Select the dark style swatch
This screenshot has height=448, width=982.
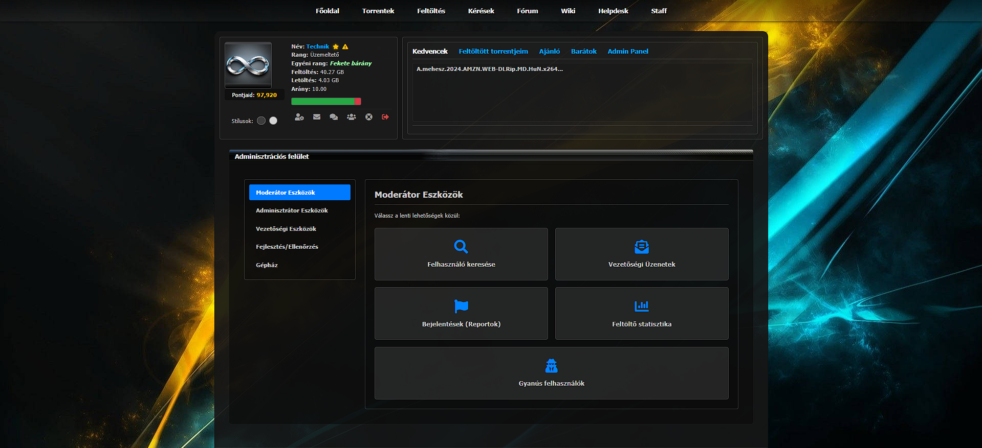[261, 121]
